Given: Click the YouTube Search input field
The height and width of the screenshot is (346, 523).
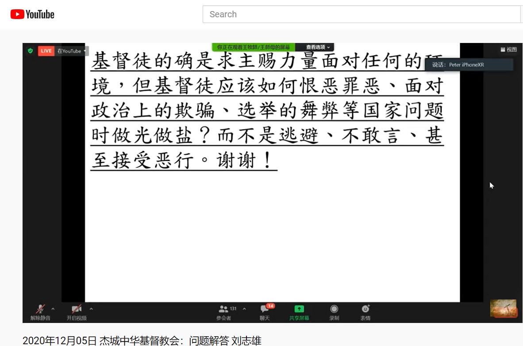Looking at the screenshot, I should coord(361,14).
